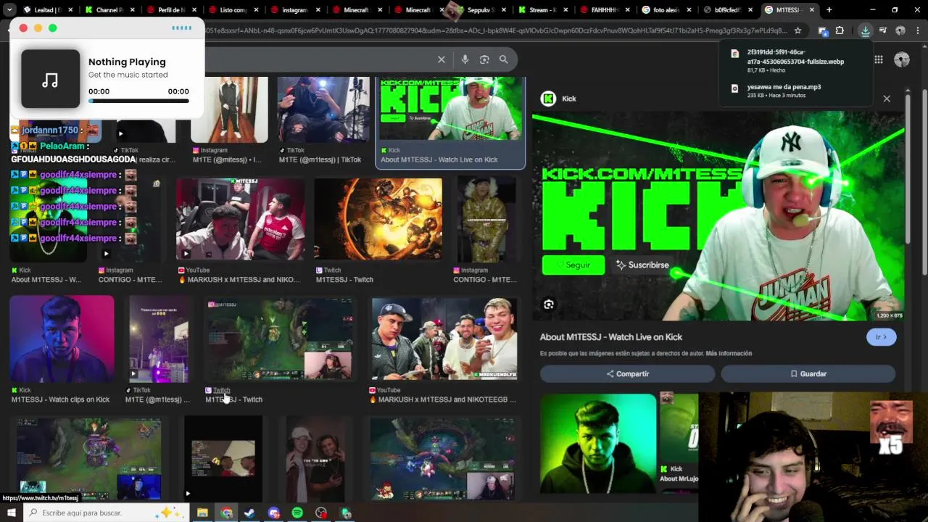Open File Explorer from the taskbar
The width and height of the screenshot is (928, 522).
click(202, 513)
